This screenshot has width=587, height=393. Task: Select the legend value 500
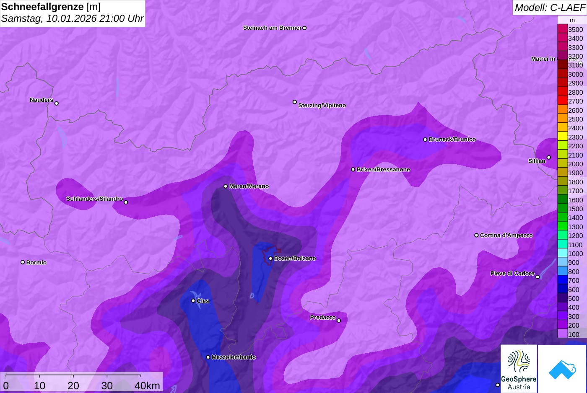tap(574, 299)
